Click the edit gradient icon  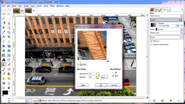point(182,26)
